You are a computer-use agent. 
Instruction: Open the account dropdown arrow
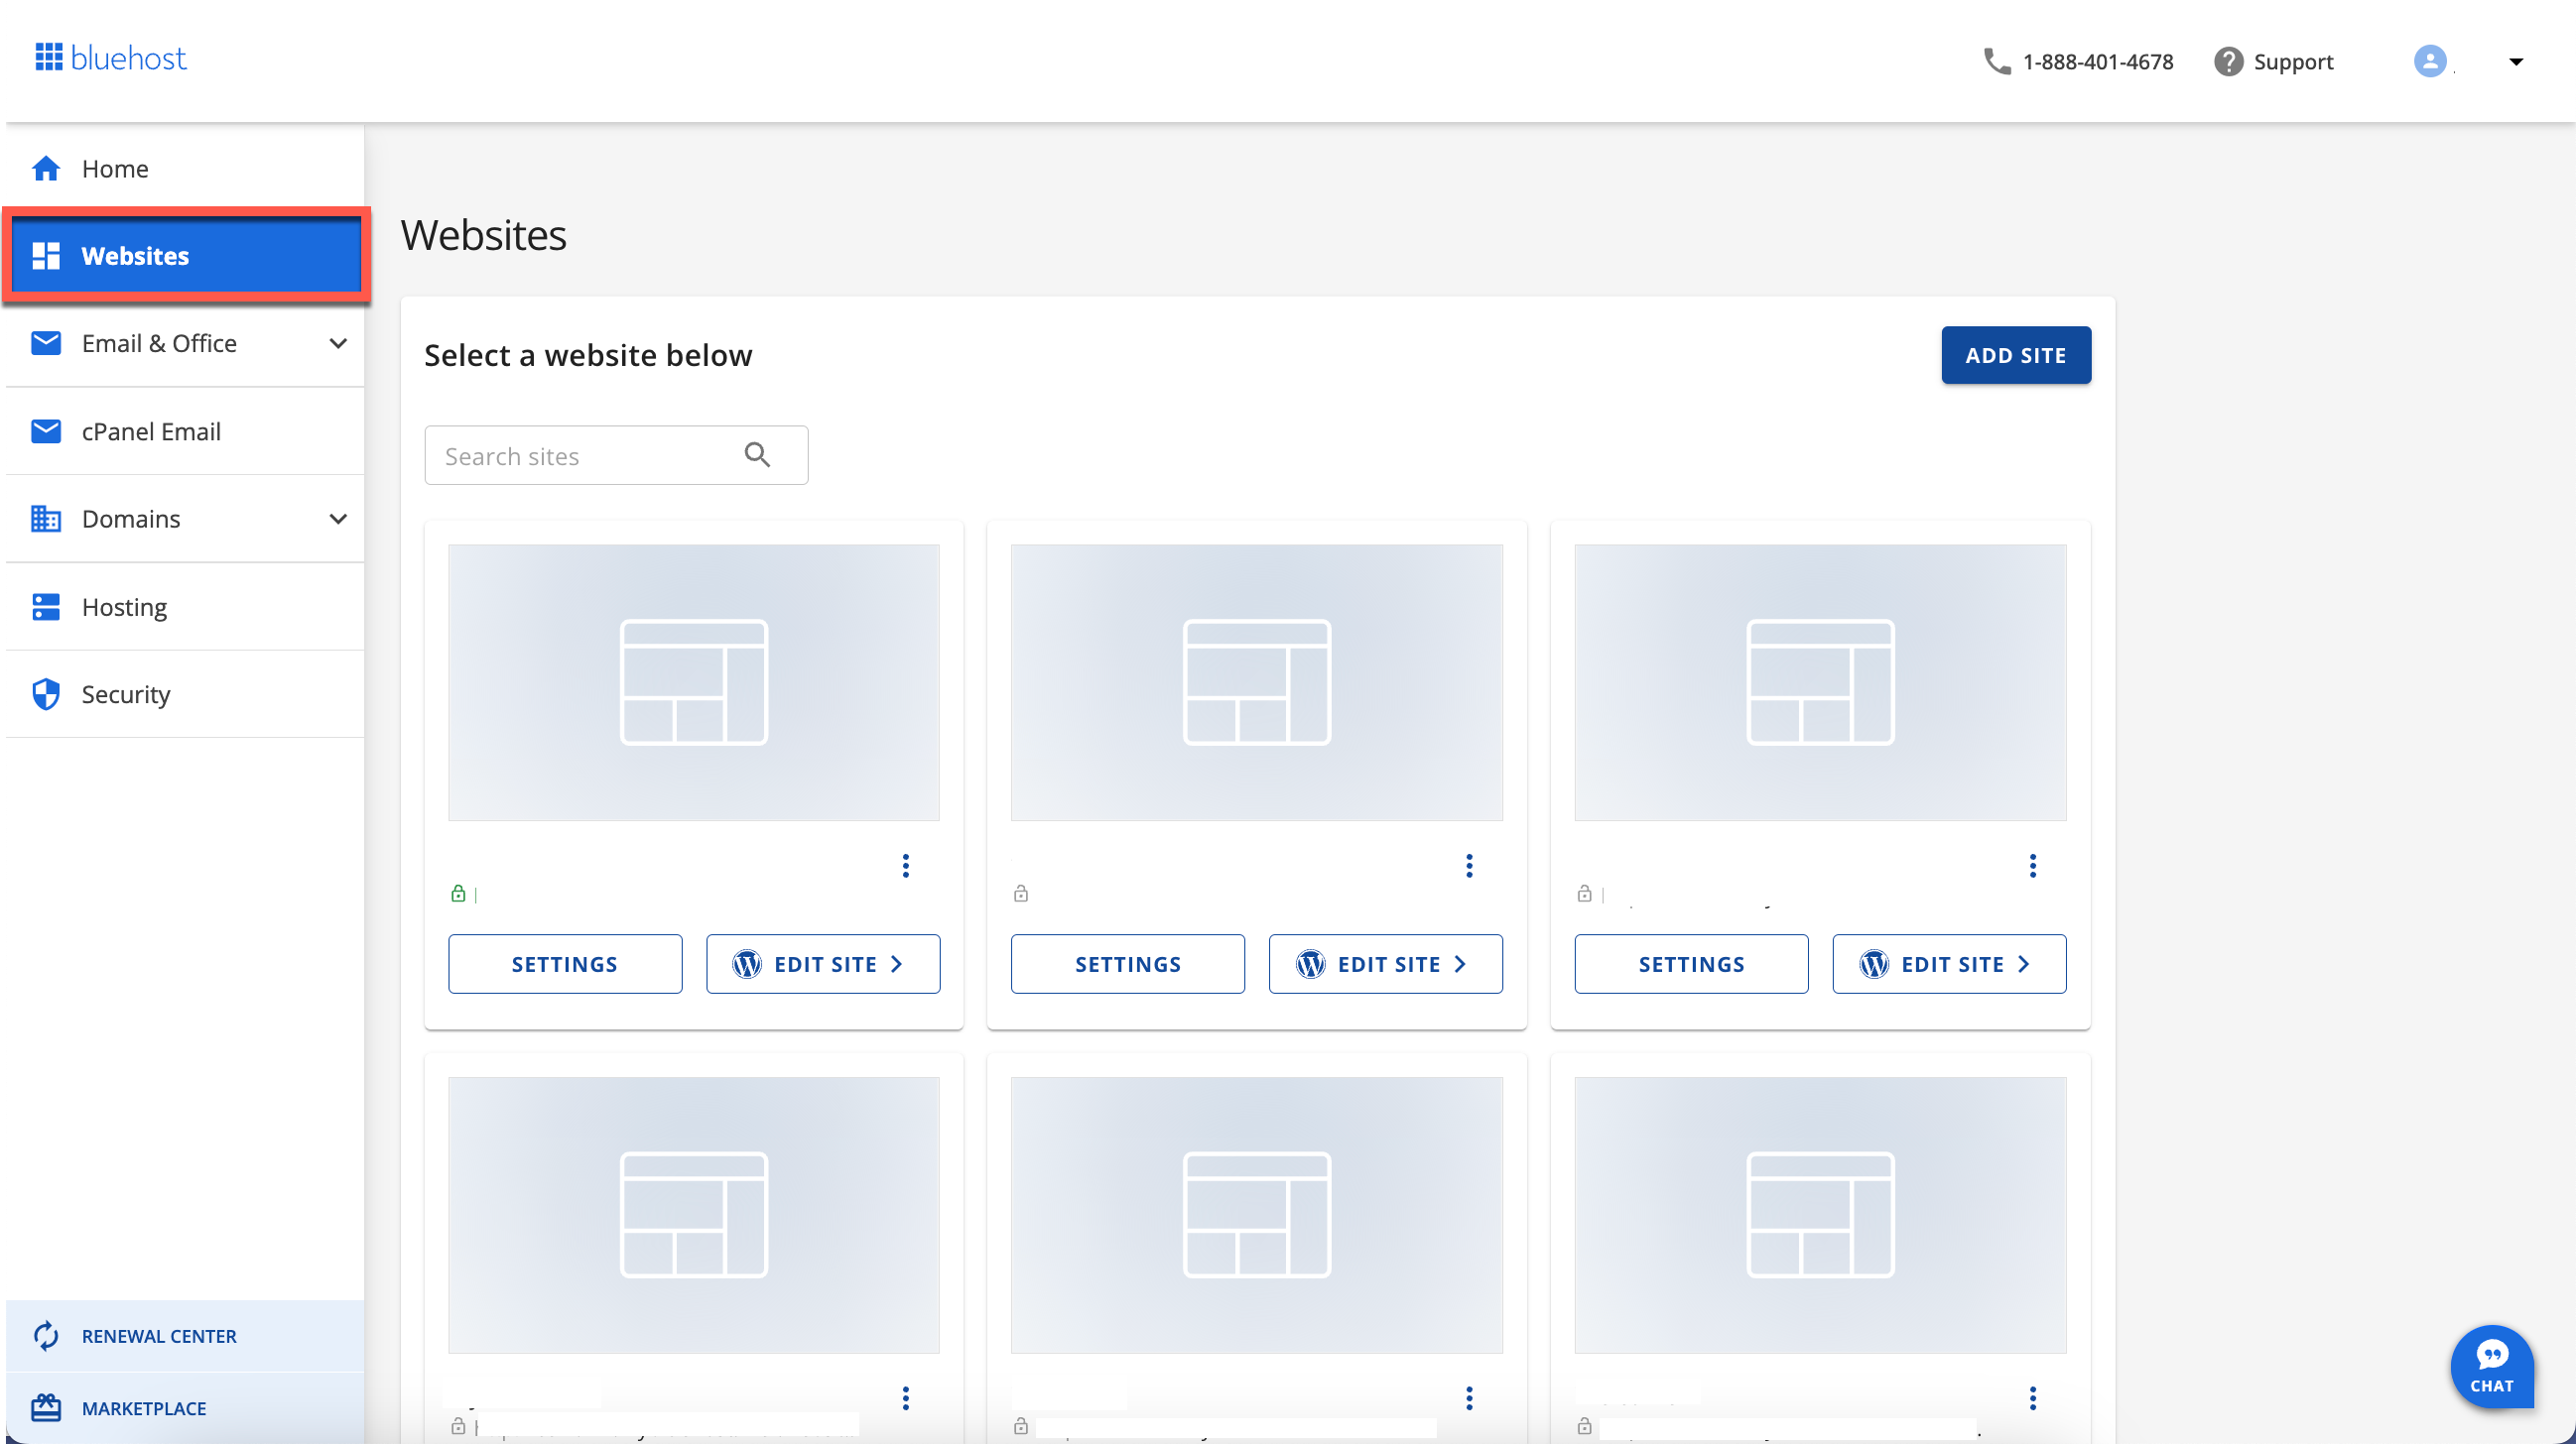tap(2516, 61)
